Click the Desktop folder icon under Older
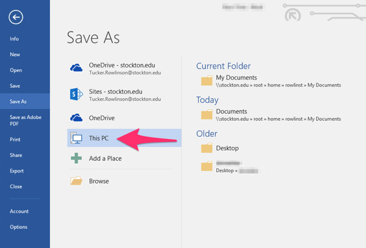The width and height of the screenshot is (366, 248). (207, 148)
